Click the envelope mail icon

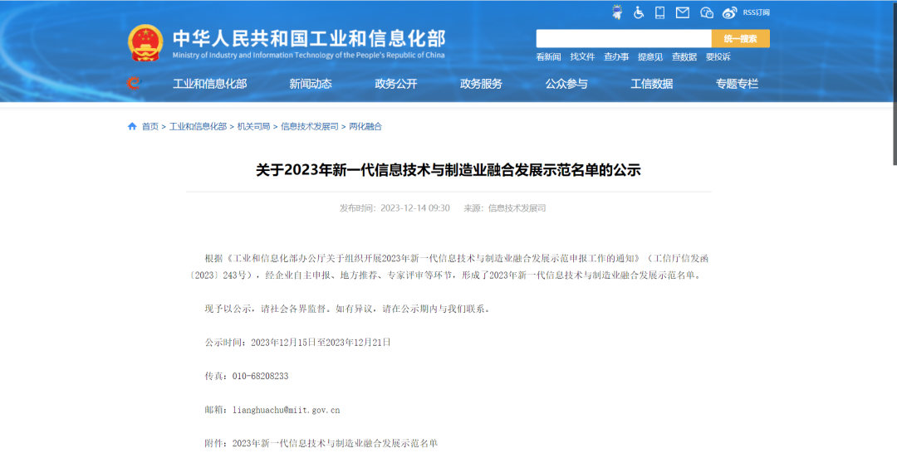tap(683, 12)
